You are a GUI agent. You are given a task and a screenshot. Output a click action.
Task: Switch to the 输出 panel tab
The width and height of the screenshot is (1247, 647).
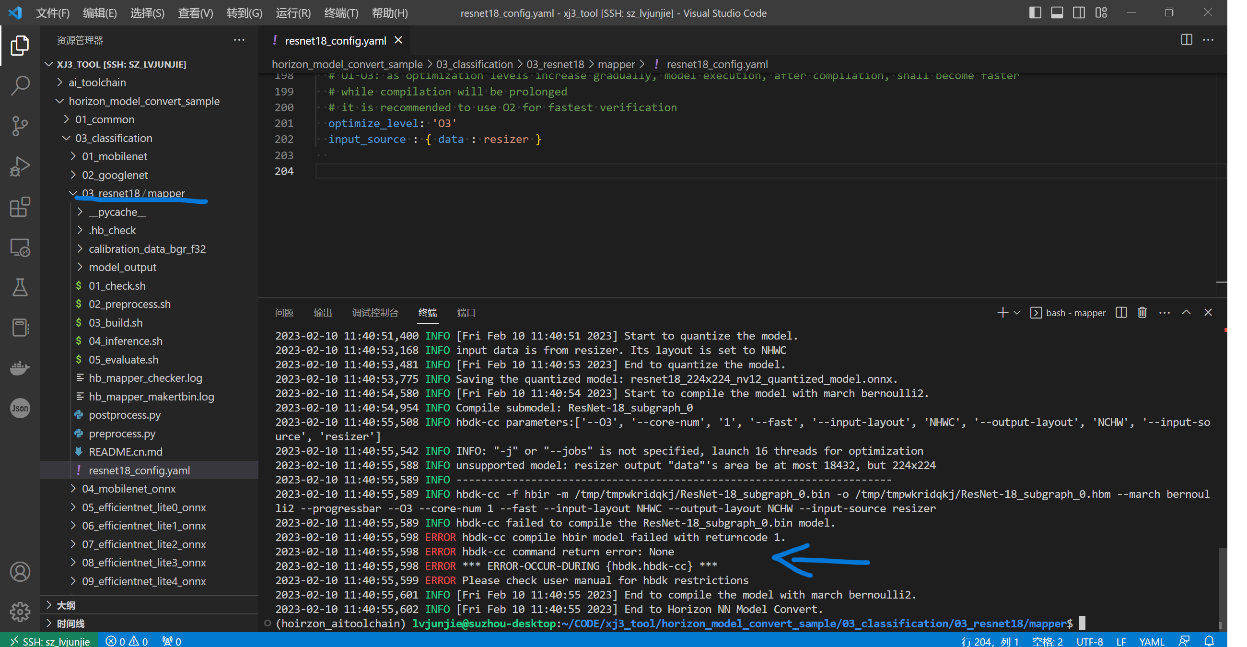[322, 313]
